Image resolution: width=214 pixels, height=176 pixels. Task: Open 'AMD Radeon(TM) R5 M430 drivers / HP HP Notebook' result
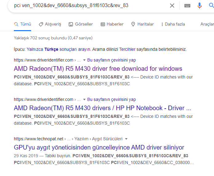pyautogui.click(x=103, y=108)
